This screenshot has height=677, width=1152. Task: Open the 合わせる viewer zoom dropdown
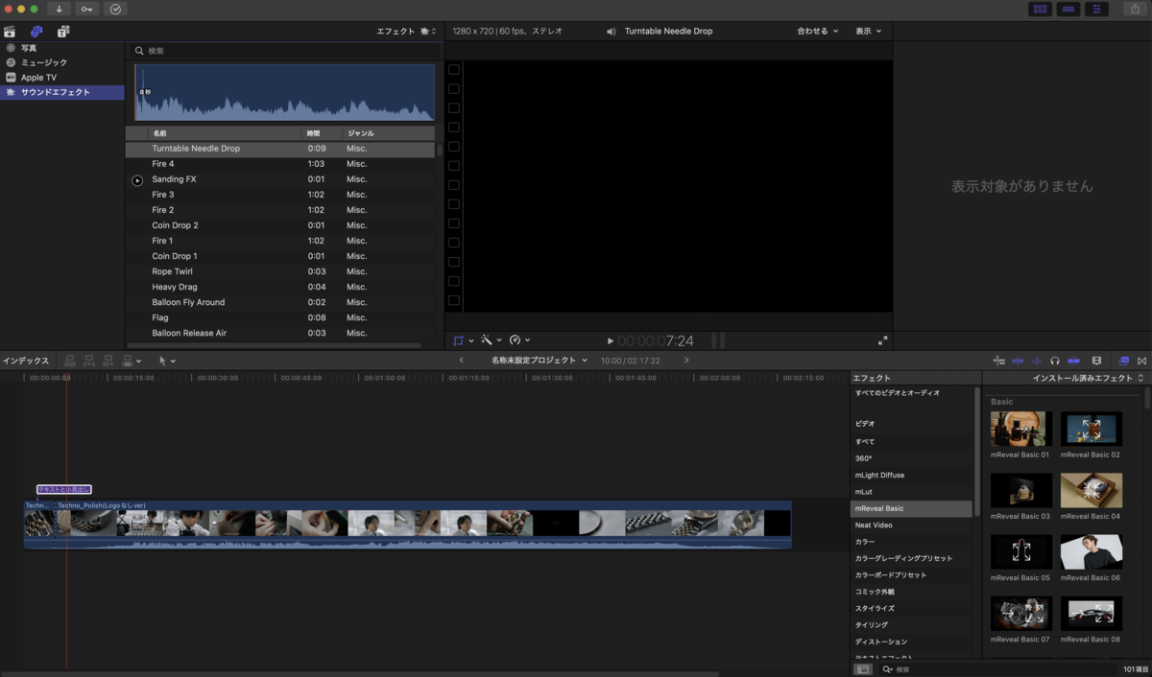point(818,32)
